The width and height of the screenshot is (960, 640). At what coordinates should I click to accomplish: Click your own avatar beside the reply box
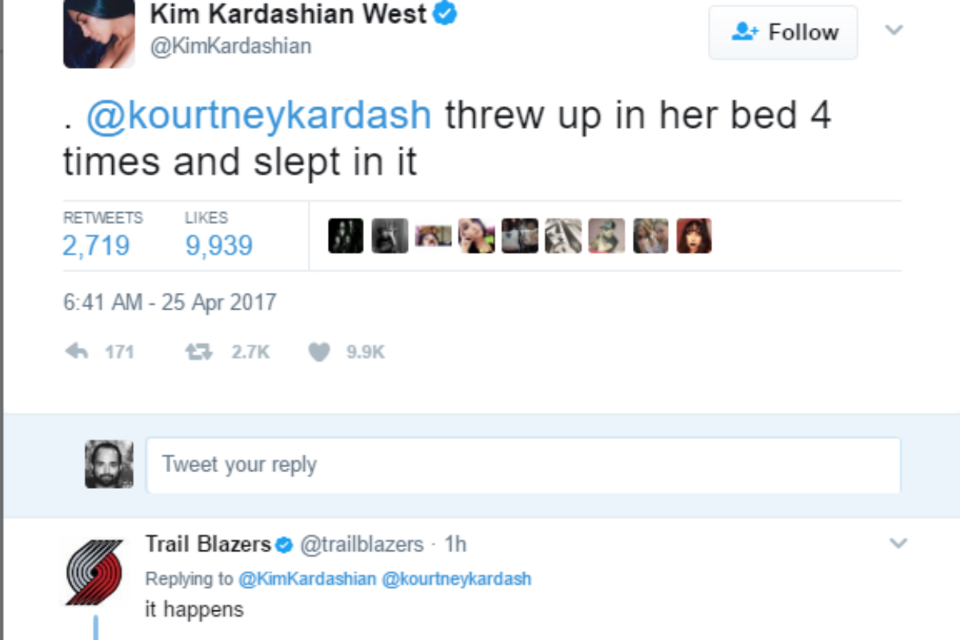pos(110,464)
